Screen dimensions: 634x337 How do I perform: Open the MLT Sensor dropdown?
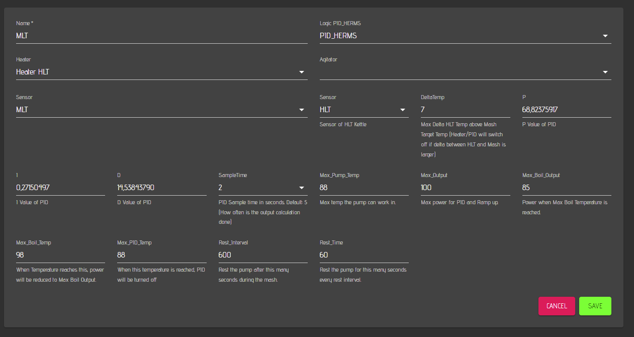point(161,110)
